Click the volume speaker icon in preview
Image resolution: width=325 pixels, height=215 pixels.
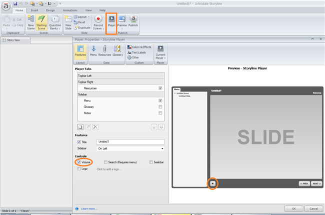212,183
